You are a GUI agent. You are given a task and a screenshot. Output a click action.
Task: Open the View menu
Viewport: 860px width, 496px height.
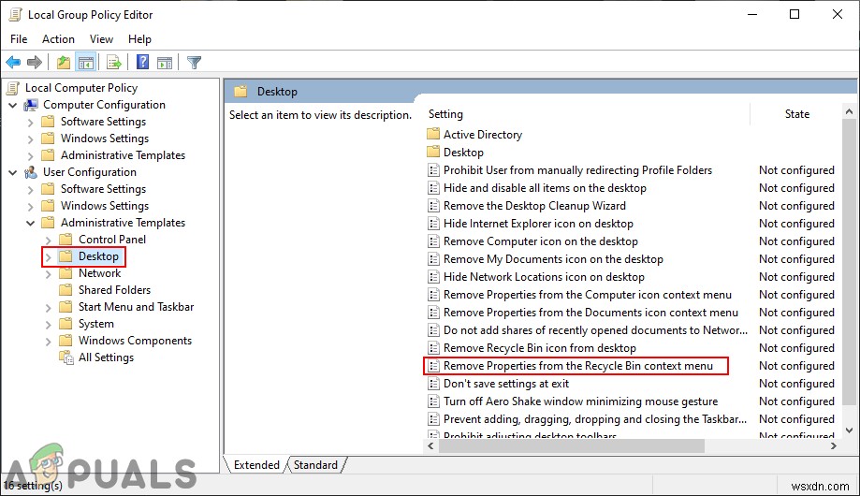point(101,39)
